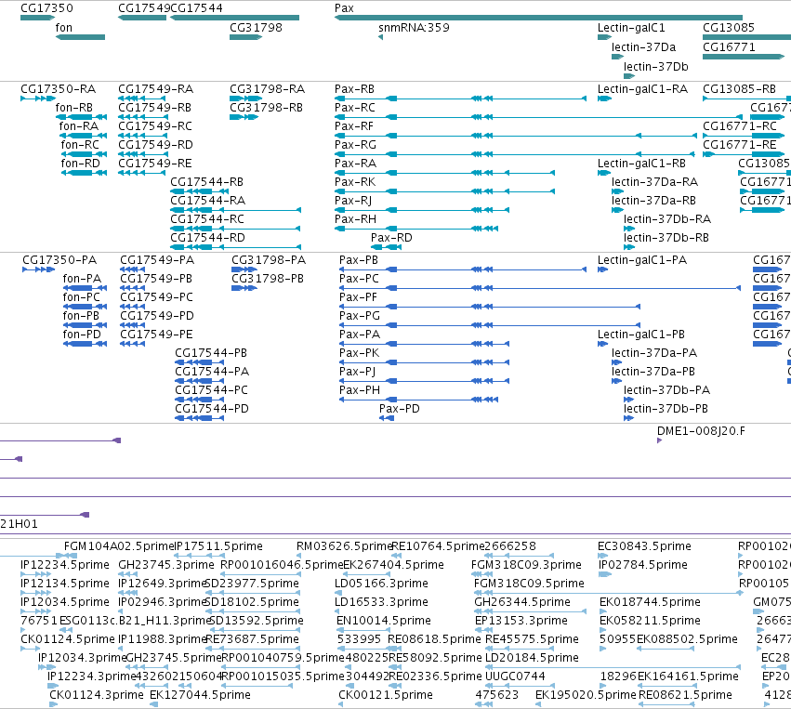This screenshot has width=791, height=709.
Task: Click the Pax-RF transcript label
Action: (x=353, y=126)
